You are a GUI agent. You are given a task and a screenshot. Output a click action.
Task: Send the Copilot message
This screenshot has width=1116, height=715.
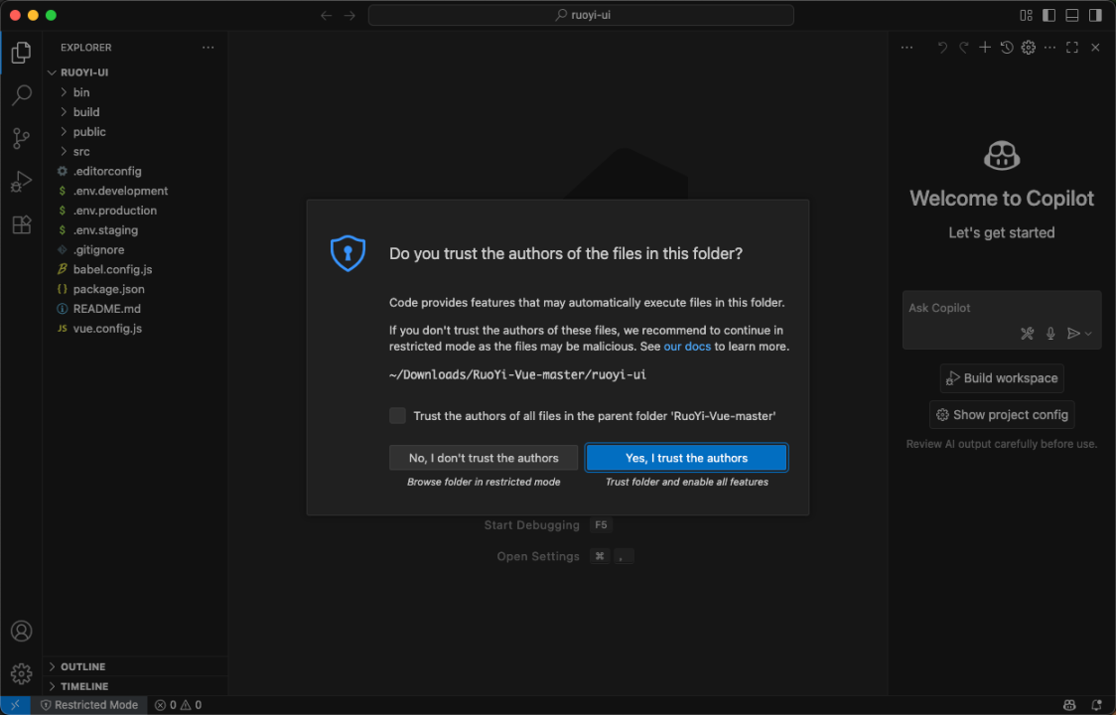(x=1073, y=334)
